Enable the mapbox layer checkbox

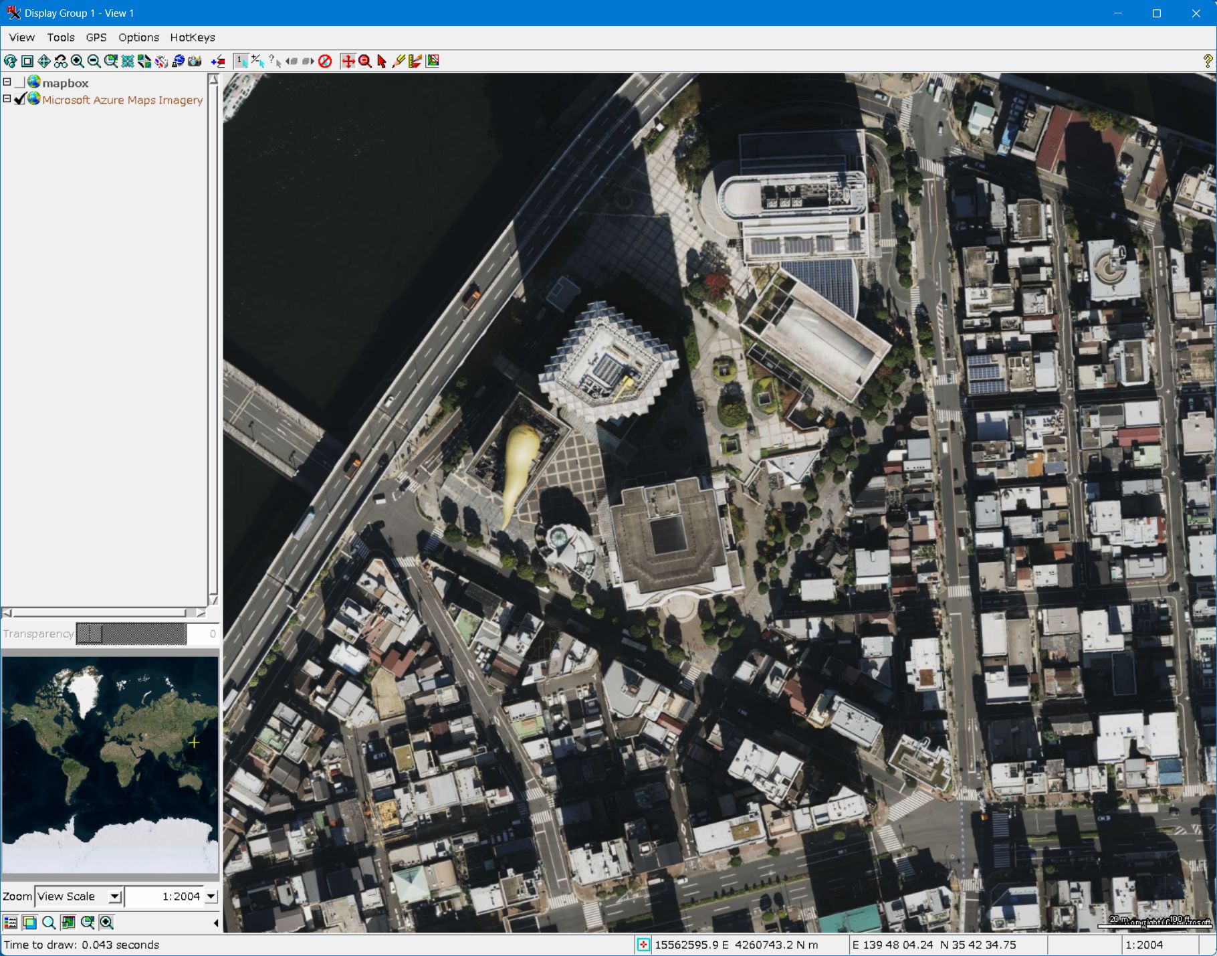(20, 82)
